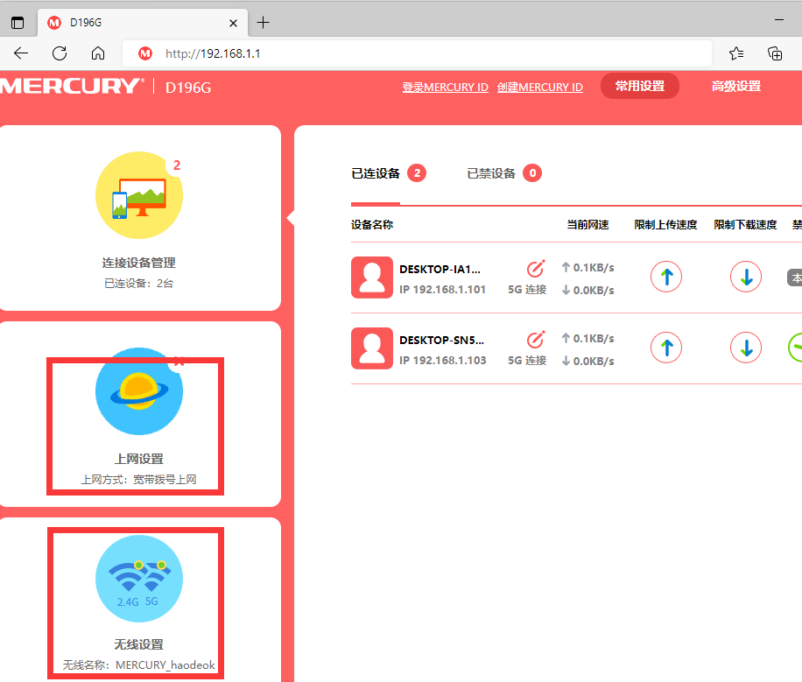Open the wireless settings 2.4G 5G icon
Viewport: 802px width, 682px height.
[139, 579]
